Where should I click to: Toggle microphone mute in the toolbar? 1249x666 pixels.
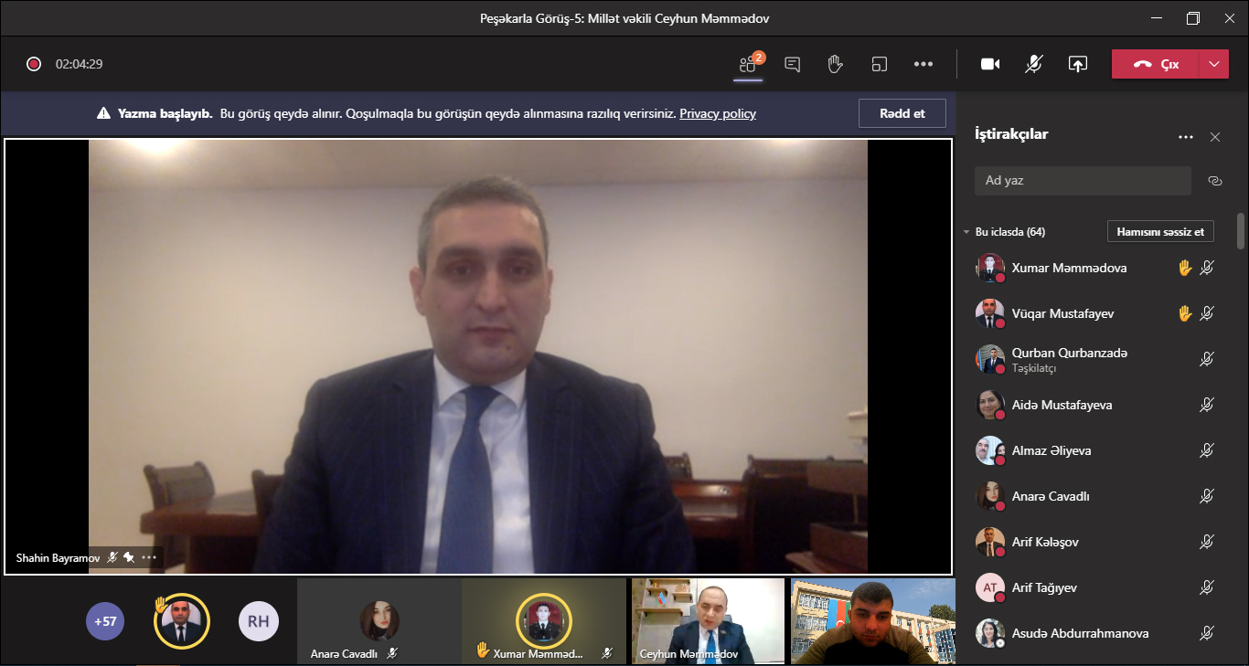pyautogui.click(x=1034, y=64)
